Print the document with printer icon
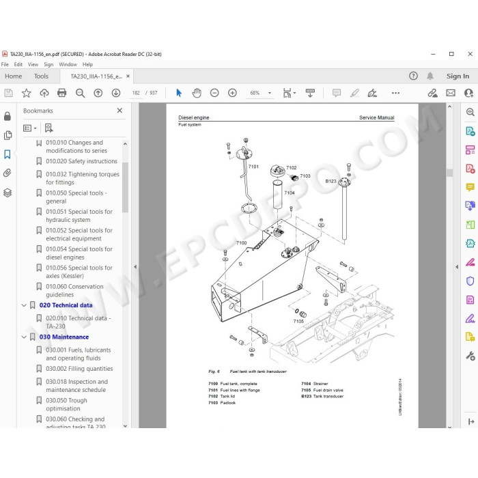478x478 pixels. pyautogui.click(x=62, y=93)
